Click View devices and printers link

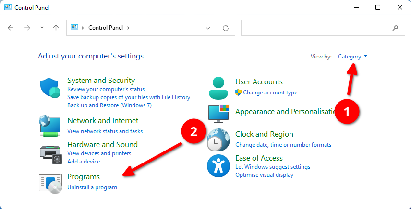coord(99,153)
